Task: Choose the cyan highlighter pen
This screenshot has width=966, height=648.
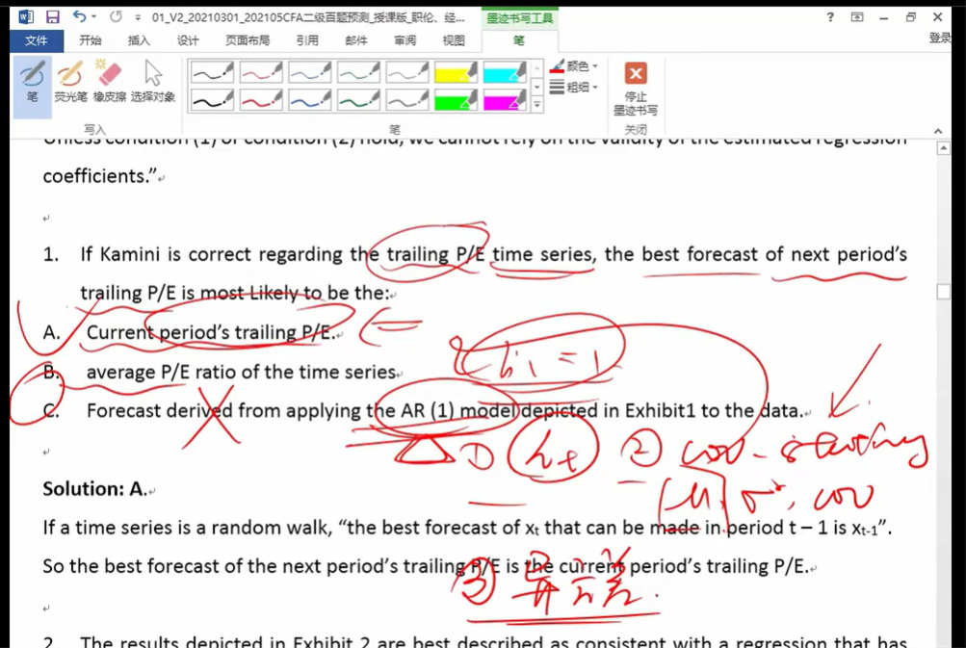Action: click(504, 72)
